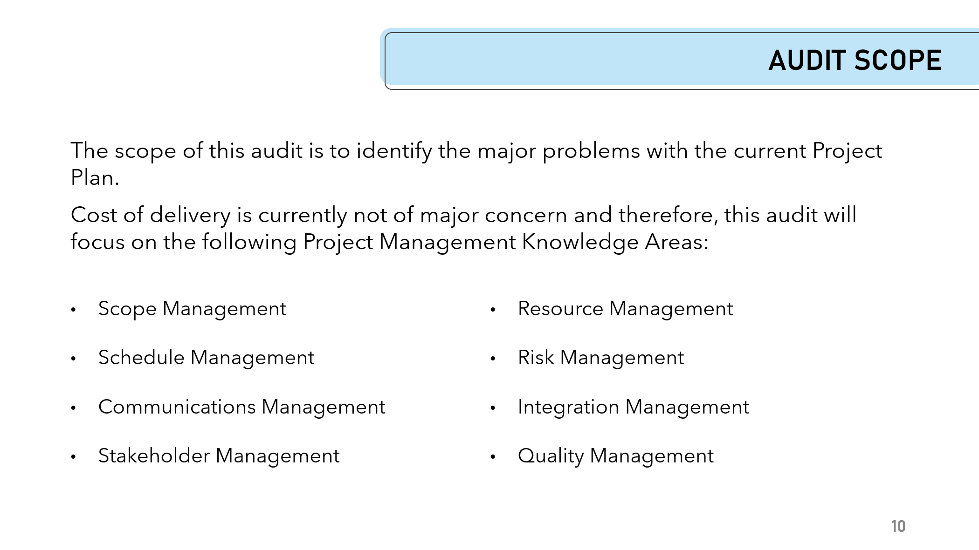The width and height of the screenshot is (979, 550).
Task: Click the Communications Management bullet text
Action: [242, 407]
